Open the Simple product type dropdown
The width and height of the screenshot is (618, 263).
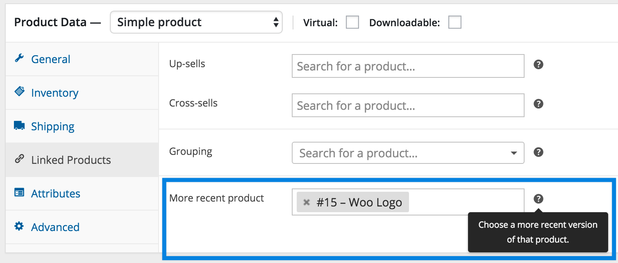pyautogui.click(x=196, y=22)
